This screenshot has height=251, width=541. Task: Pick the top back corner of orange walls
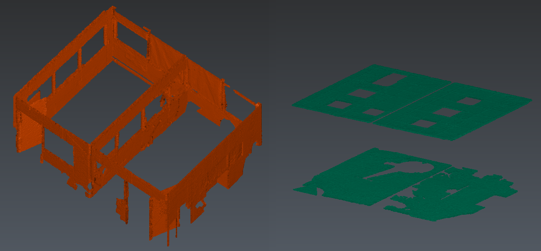(x=113, y=9)
